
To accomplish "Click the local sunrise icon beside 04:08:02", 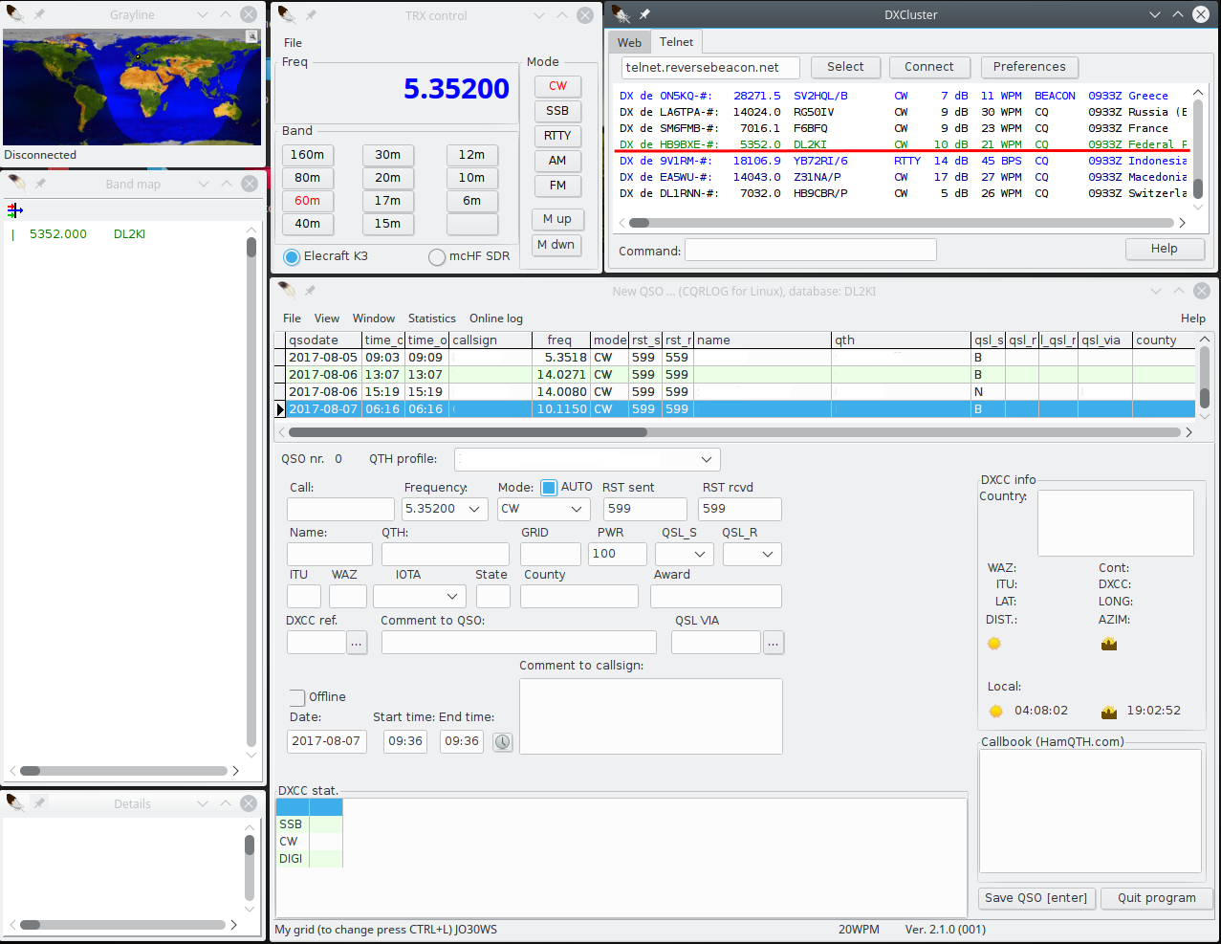I will click(x=996, y=711).
